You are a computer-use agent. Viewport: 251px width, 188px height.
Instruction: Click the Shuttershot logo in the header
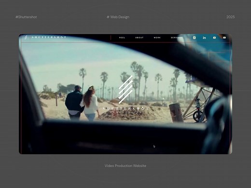[x=26, y=38]
